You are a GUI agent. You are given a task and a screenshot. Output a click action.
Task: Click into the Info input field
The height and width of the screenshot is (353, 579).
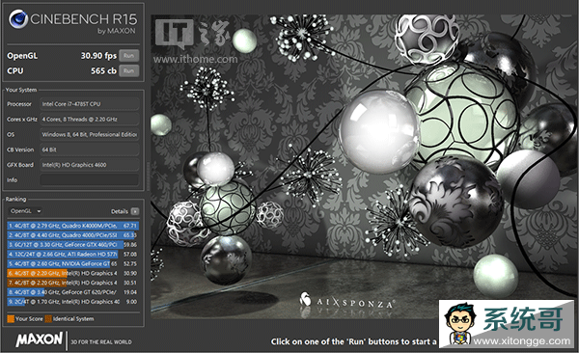point(90,179)
